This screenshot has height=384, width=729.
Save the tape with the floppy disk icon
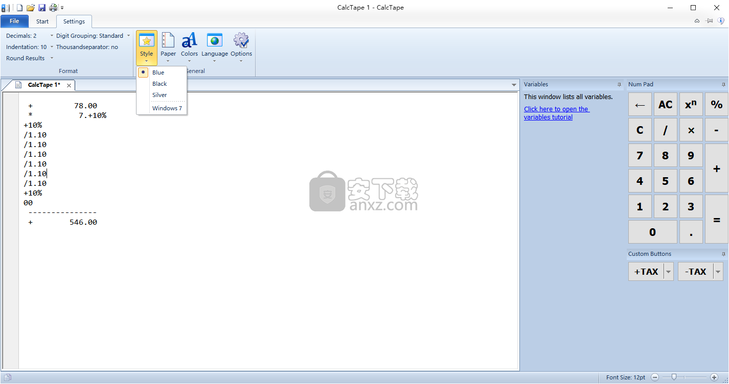[42, 7]
